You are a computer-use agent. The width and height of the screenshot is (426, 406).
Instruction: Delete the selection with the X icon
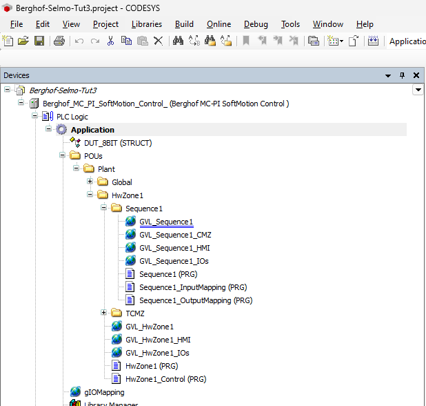tap(158, 41)
